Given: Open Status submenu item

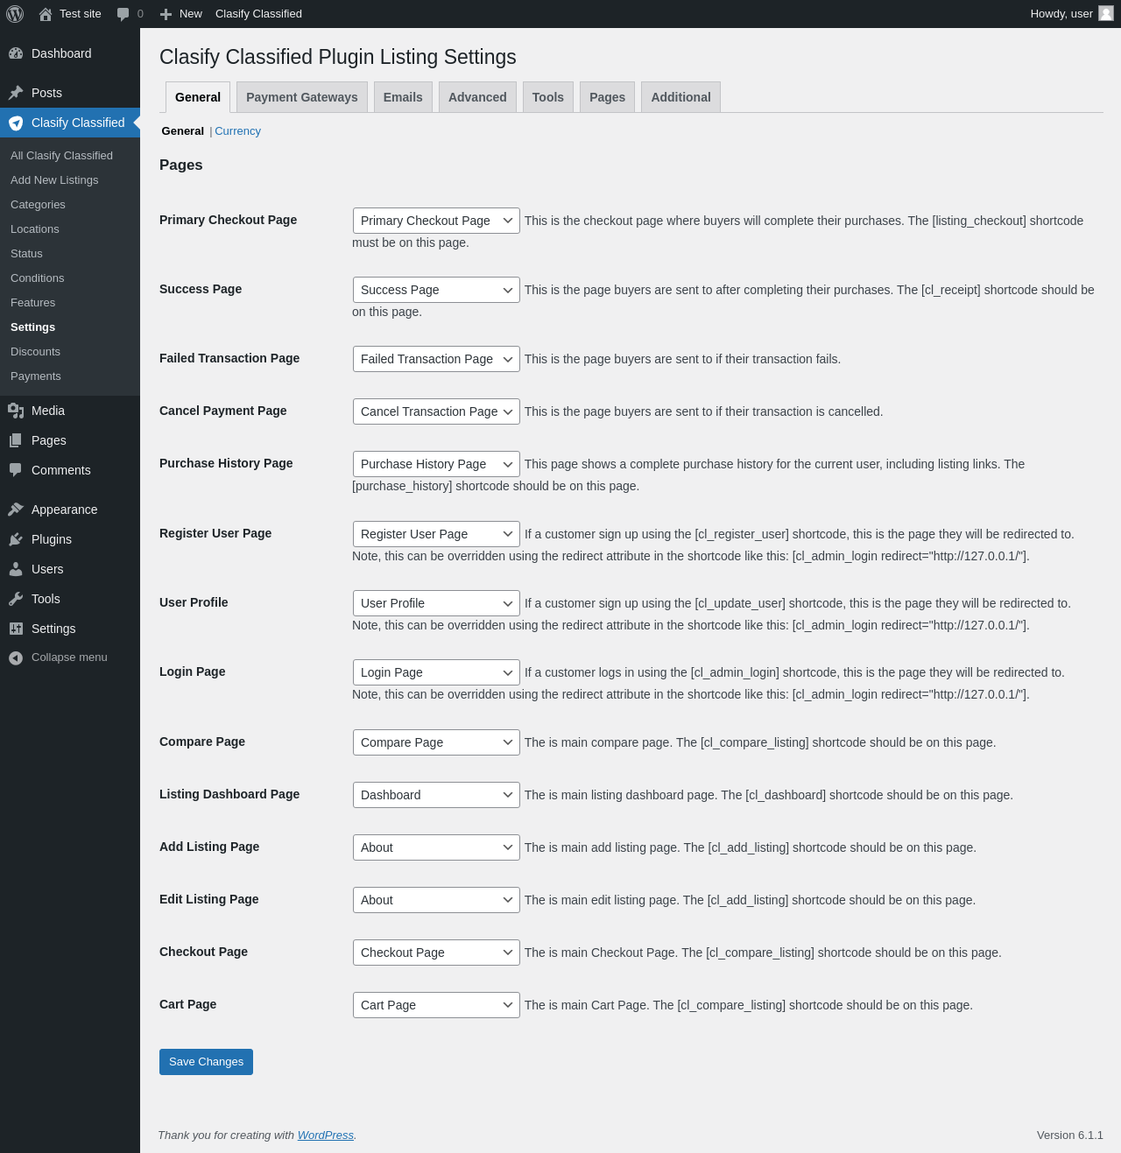Looking at the screenshot, I should (x=70, y=254).
